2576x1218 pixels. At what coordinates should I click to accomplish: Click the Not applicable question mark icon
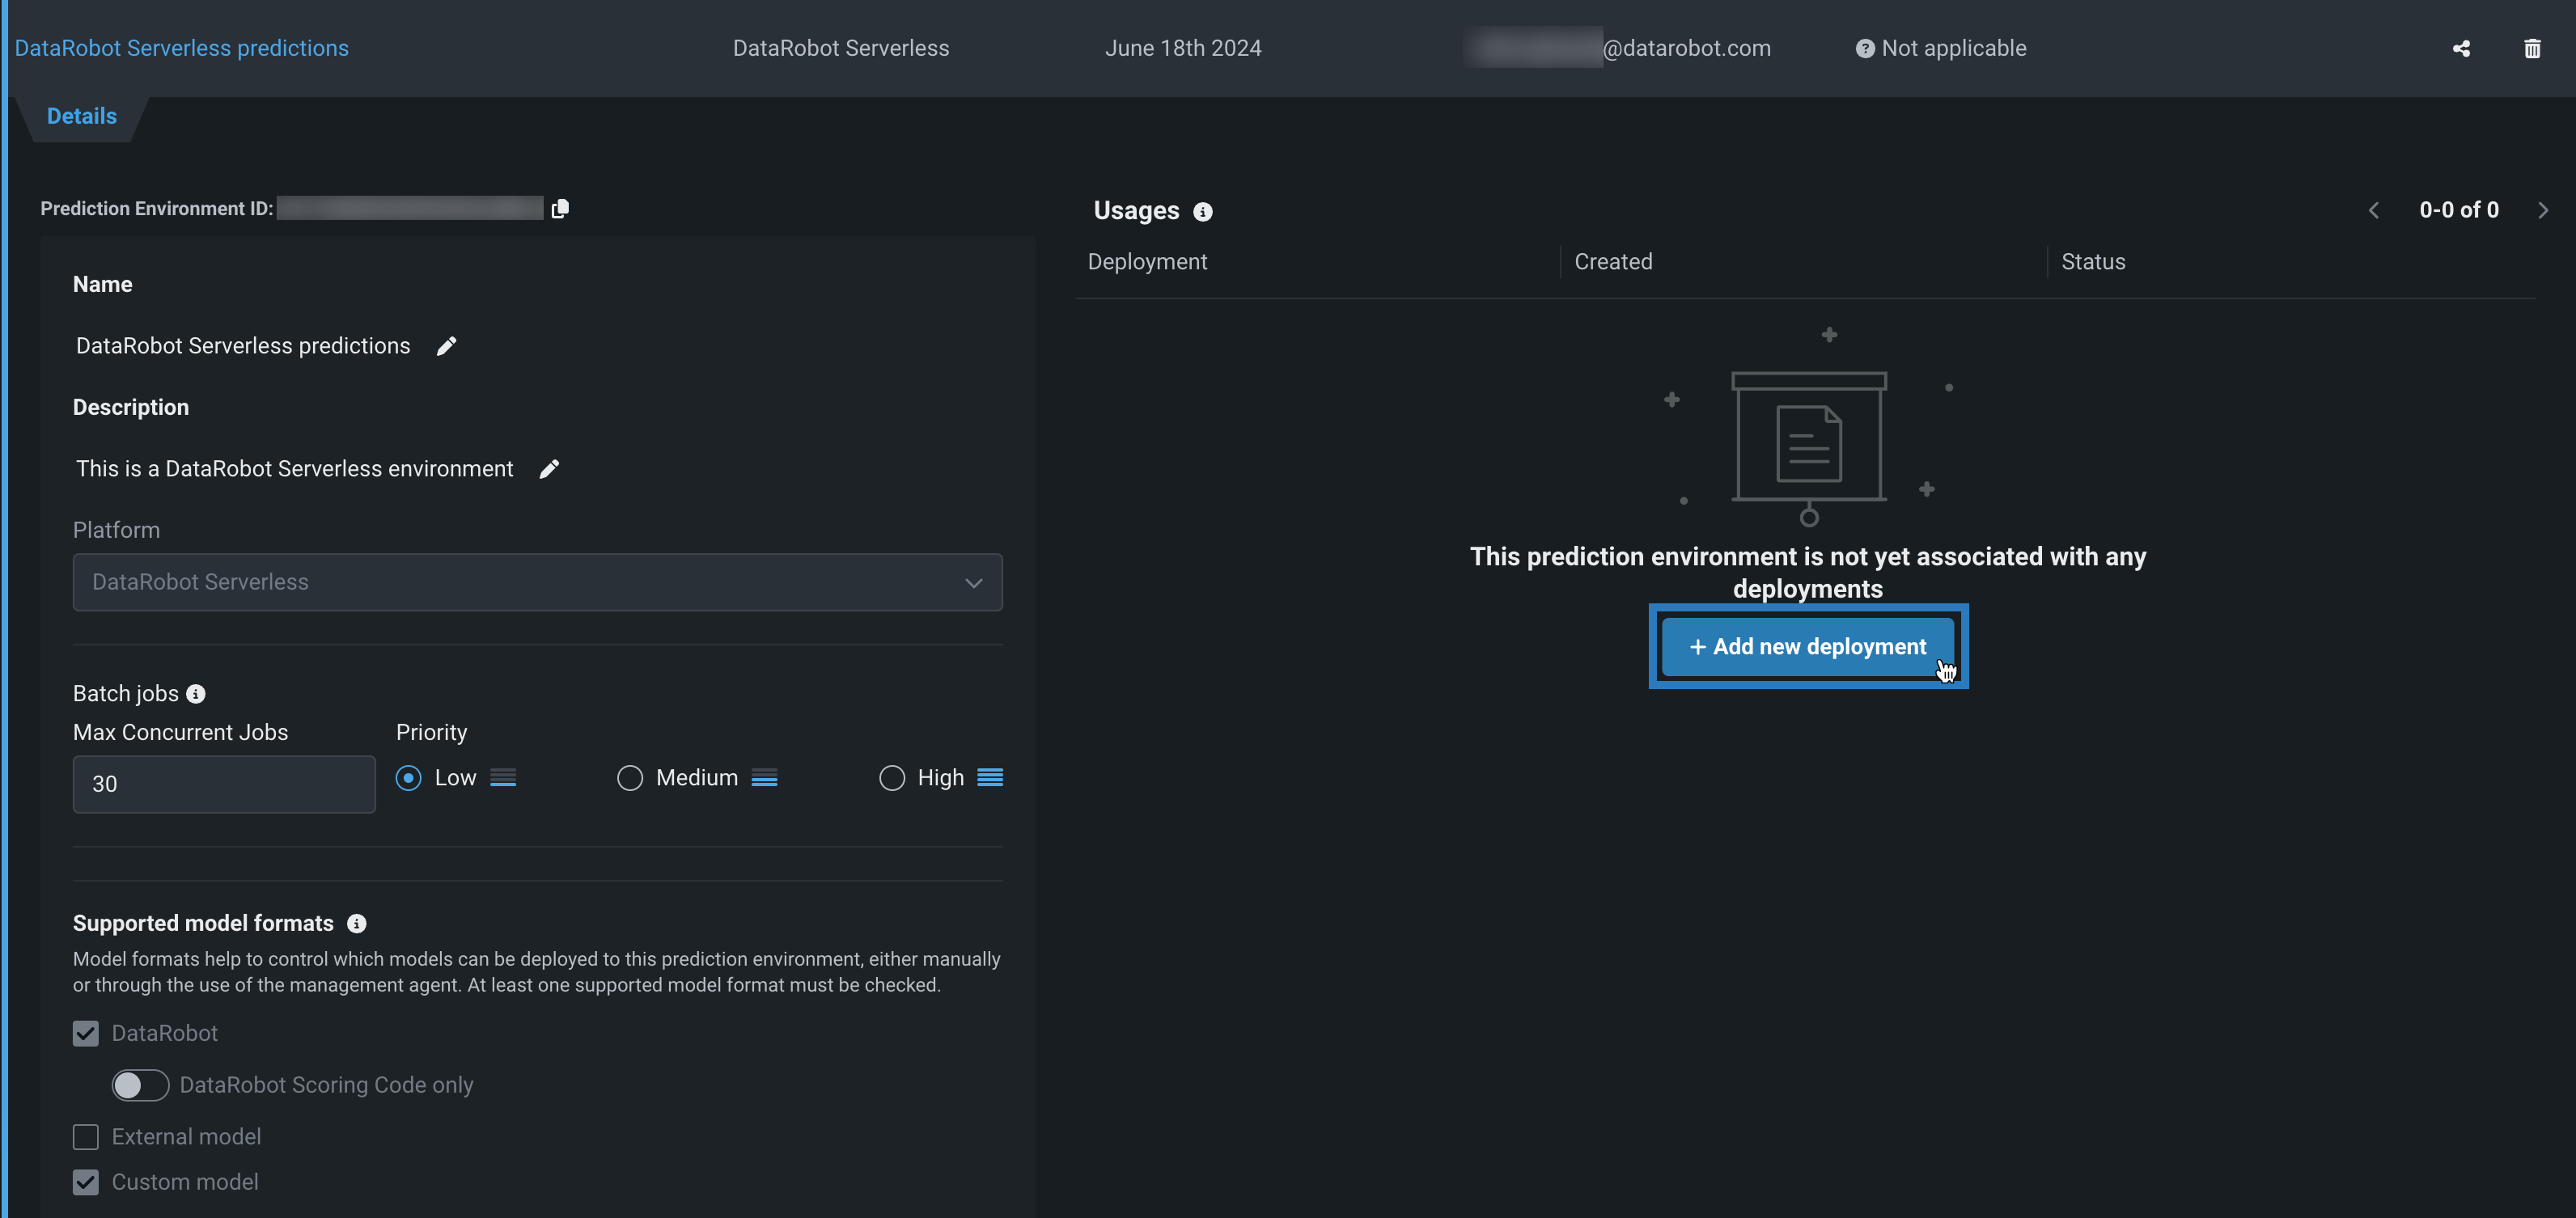pyautogui.click(x=1865, y=49)
